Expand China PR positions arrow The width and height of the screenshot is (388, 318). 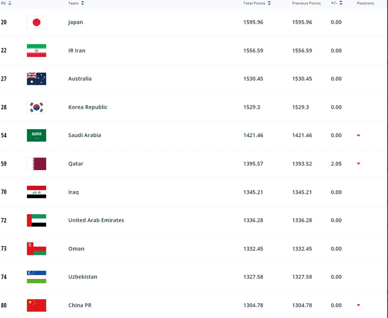[358, 306]
